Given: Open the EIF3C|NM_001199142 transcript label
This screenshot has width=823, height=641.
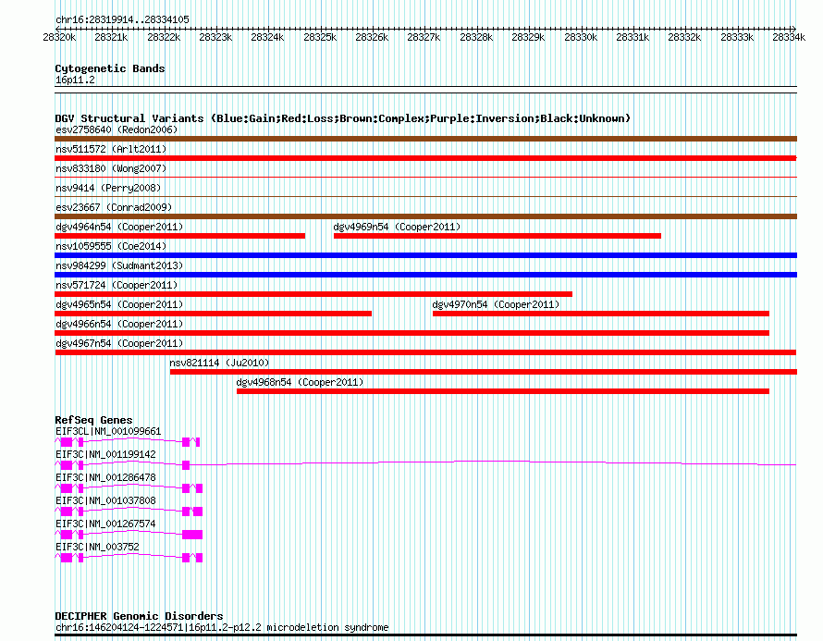Looking at the screenshot, I should (x=105, y=455).
